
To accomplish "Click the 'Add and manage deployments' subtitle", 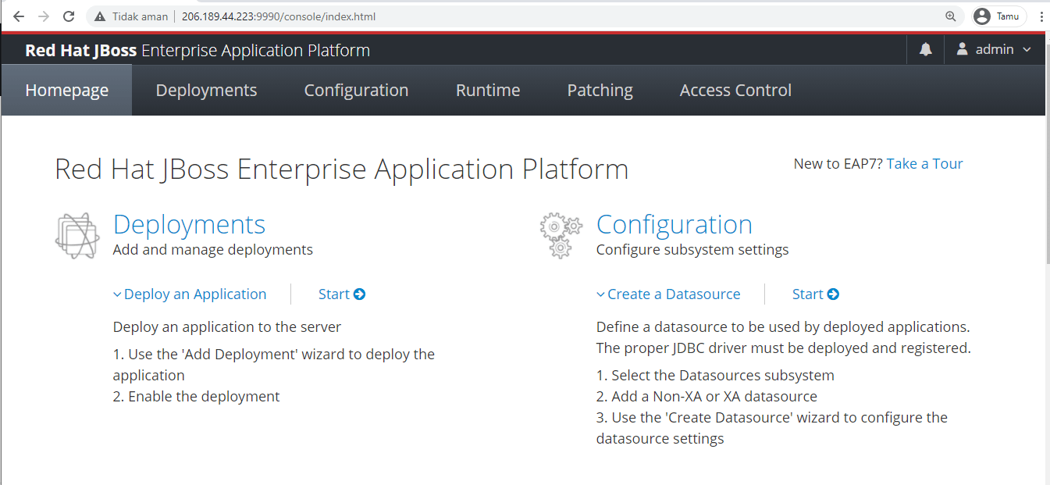I will pyautogui.click(x=213, y=250).
